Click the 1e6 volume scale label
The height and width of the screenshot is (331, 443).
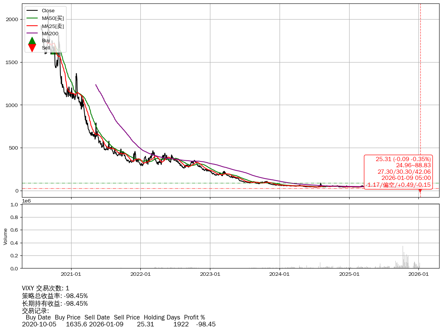coord(27,201)
